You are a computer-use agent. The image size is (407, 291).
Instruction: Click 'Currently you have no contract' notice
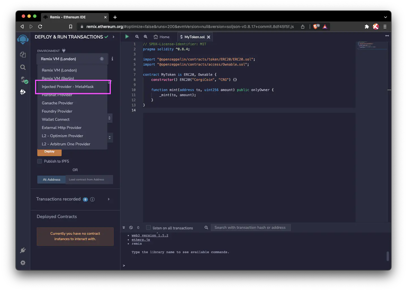click(x=75, y=236)
